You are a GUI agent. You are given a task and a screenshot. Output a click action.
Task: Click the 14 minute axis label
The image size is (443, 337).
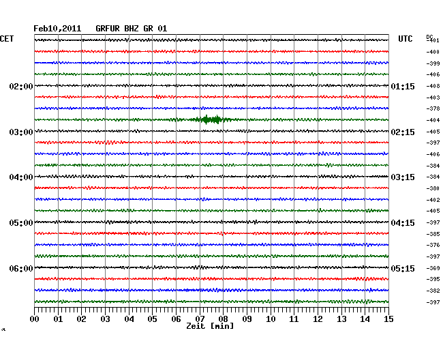click(365, 319)
